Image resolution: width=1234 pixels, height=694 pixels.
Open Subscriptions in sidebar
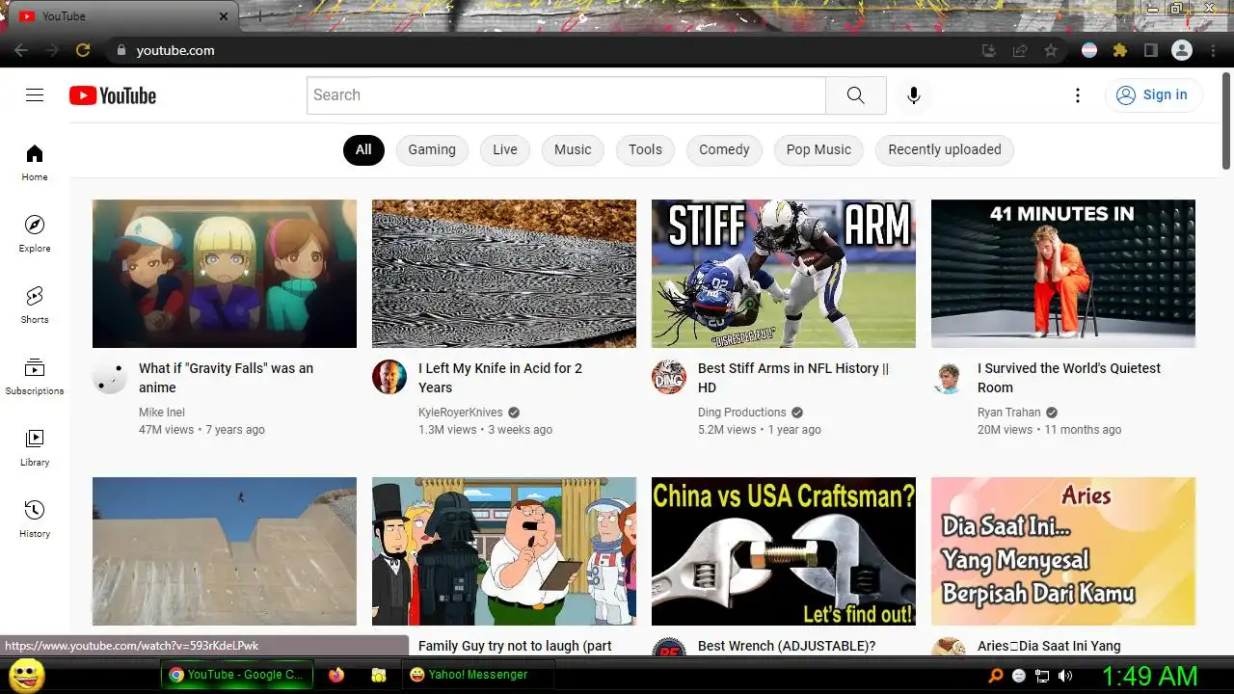click(35, 376)
